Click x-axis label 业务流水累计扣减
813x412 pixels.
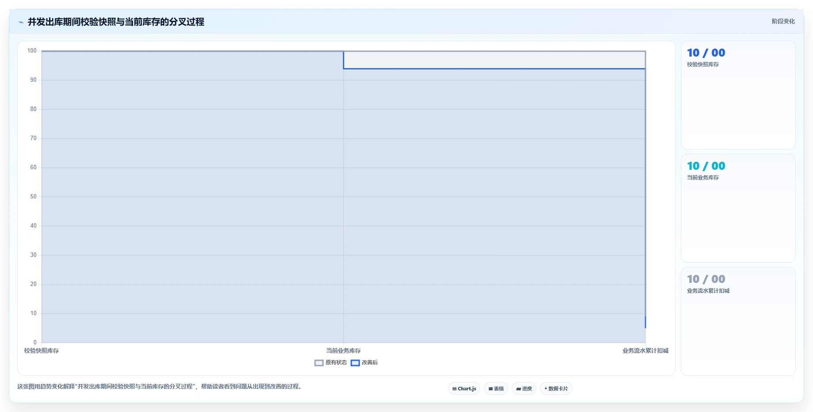click(x=645, y=351)
